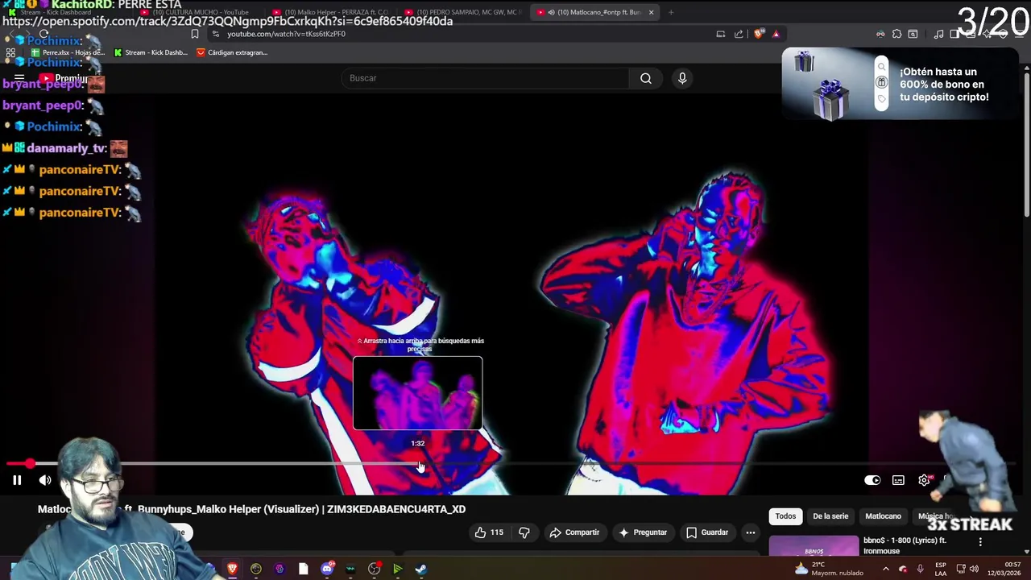Open the Stream - Kick Dashboard bookmark
Image resolution: width=1031 pixels, height=580 pixels.
[x=151, y=52]
